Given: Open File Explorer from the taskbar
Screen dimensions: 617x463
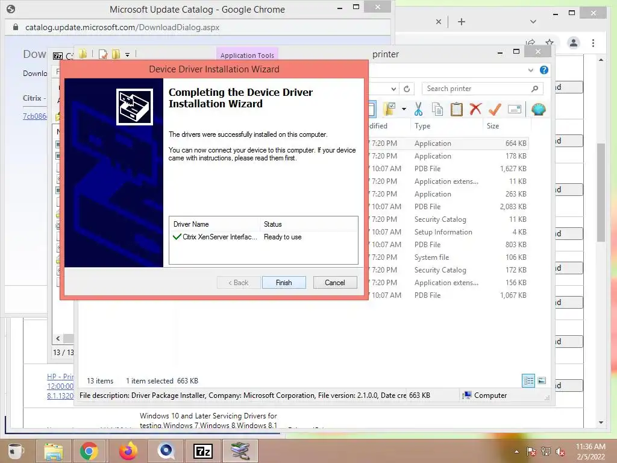Looking at the screenshot, I should click(54, 451).
